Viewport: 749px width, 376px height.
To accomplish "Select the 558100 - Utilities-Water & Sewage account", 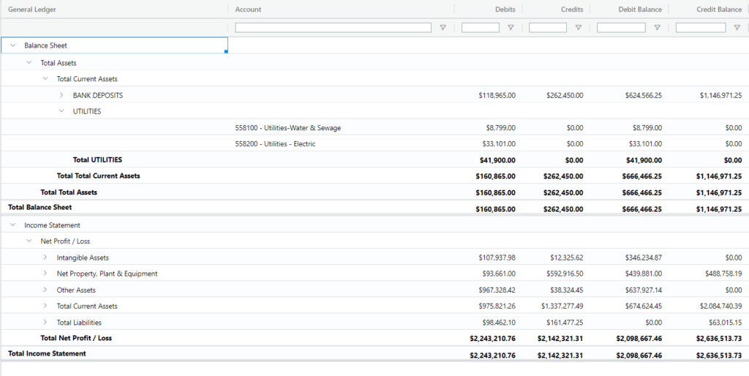I will coord(288,128).
